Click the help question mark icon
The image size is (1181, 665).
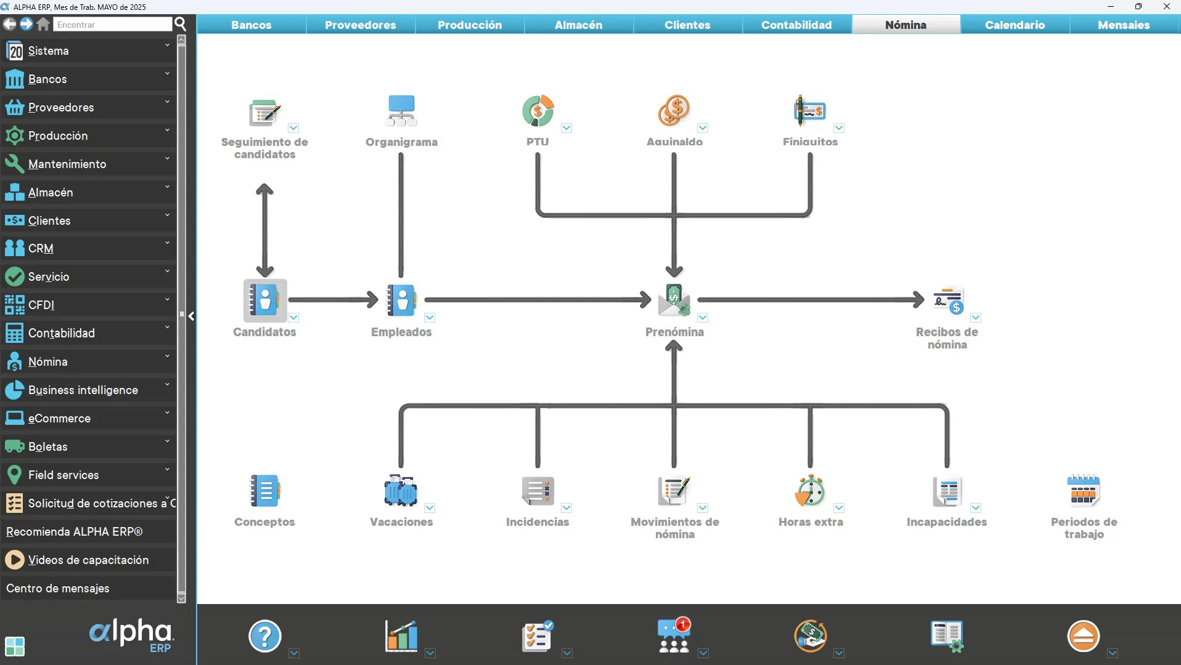[x=265, y=636]
